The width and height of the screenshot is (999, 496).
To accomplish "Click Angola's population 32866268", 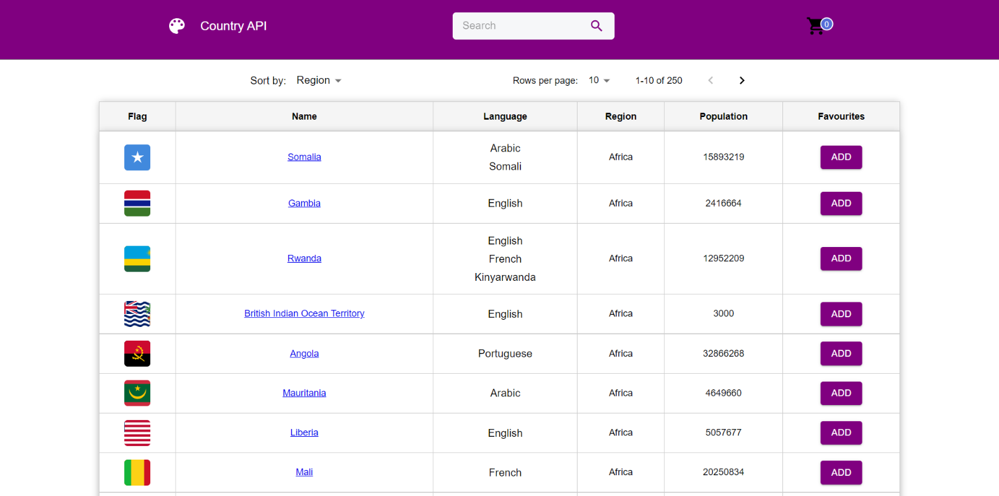I will coord(724,354).
